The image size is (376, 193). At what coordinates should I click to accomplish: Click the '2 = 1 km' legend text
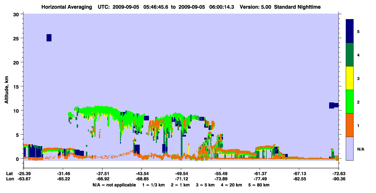coord(180,185)
